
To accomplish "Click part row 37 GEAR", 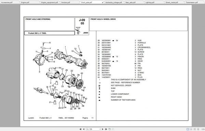I will tap(120, 61).
